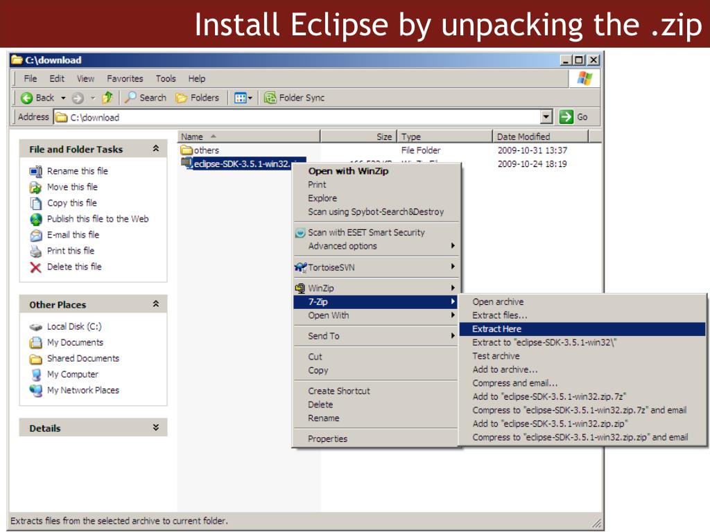Open the My Computer icon

click(x=36, y=375)
